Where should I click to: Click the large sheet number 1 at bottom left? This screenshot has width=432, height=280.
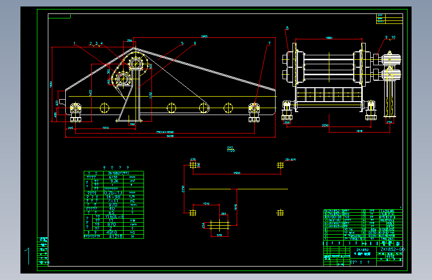pyautogui.click(x=27, y=256)
